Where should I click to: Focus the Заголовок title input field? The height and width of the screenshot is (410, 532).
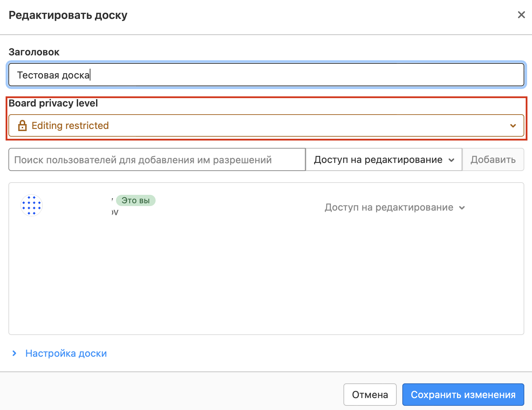point(266,75)
